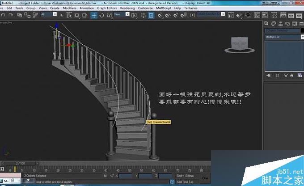Click the Rendered Frame Window teapot icon

click(x=291, y=15)
